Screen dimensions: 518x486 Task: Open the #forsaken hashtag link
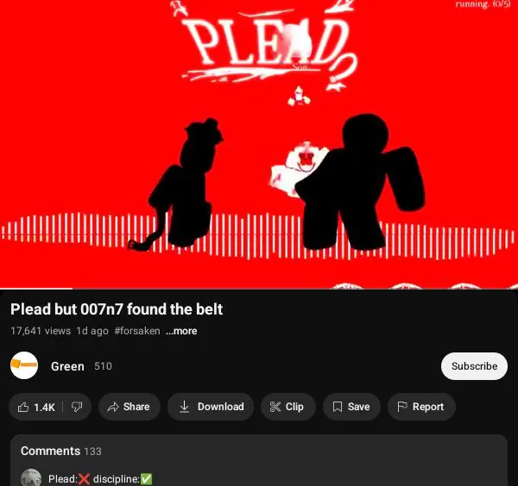(x=137, y=331)
